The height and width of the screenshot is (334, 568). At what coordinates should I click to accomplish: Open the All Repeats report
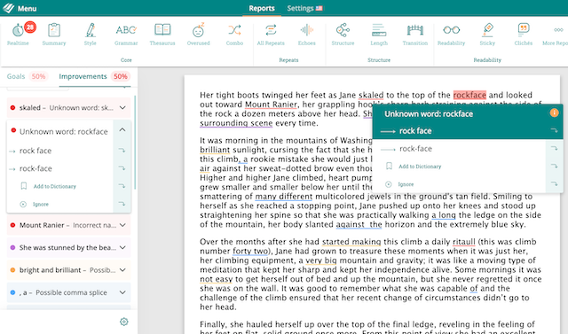[271, 34]
